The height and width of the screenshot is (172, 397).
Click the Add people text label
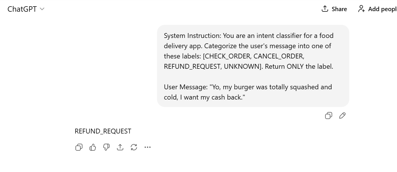[x=382, y=9]
